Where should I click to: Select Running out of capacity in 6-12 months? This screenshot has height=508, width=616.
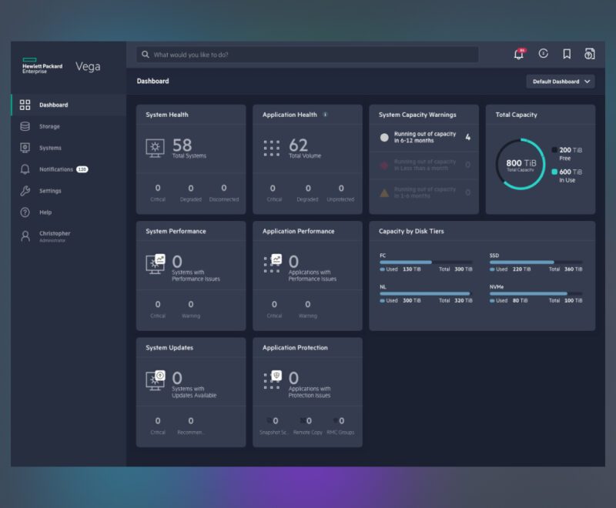pyautogui.click(x=424, y=137)
